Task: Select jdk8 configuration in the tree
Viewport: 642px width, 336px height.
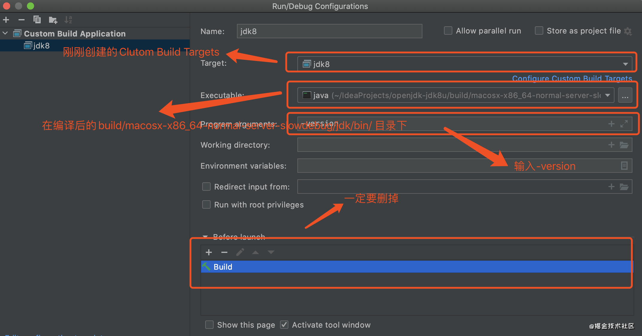Action: click(x=41, y=46)
